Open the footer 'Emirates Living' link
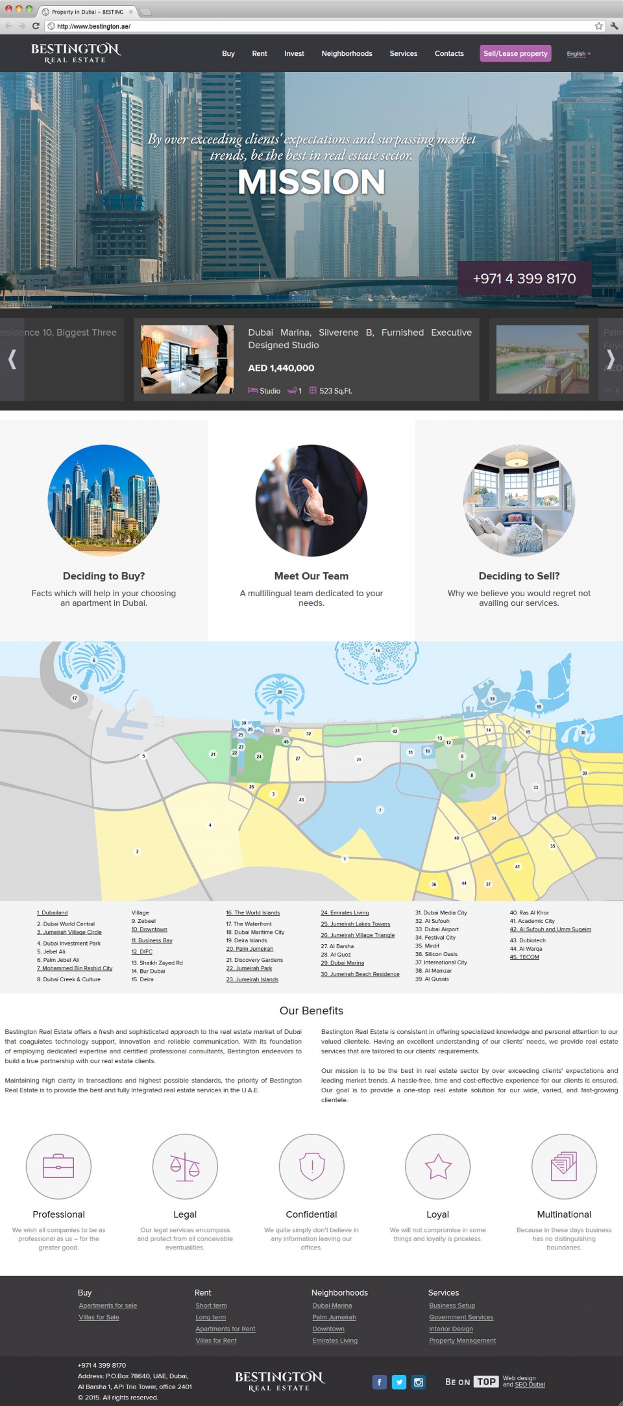The image size is (623, 1406). click(x=335, y=1340)
